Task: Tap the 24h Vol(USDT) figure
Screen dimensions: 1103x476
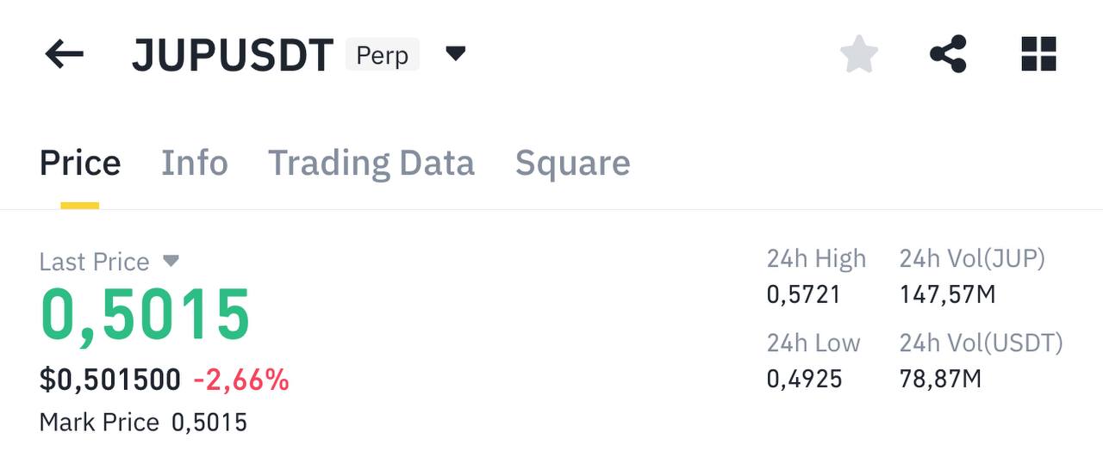Action: 941,379
